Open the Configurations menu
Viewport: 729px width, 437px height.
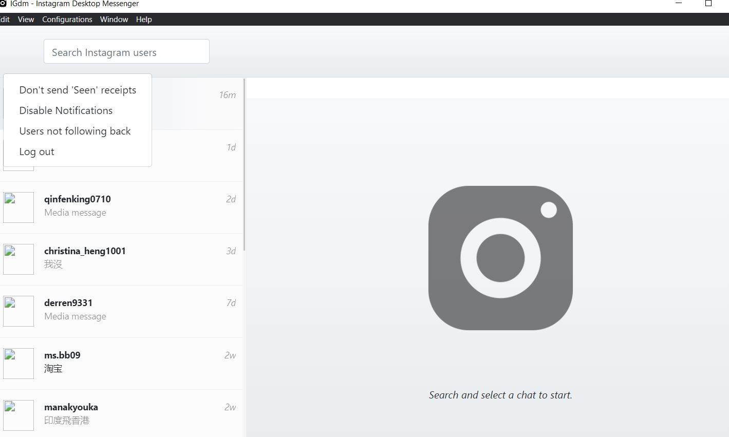pyautogui.click(x=67, y=20)
